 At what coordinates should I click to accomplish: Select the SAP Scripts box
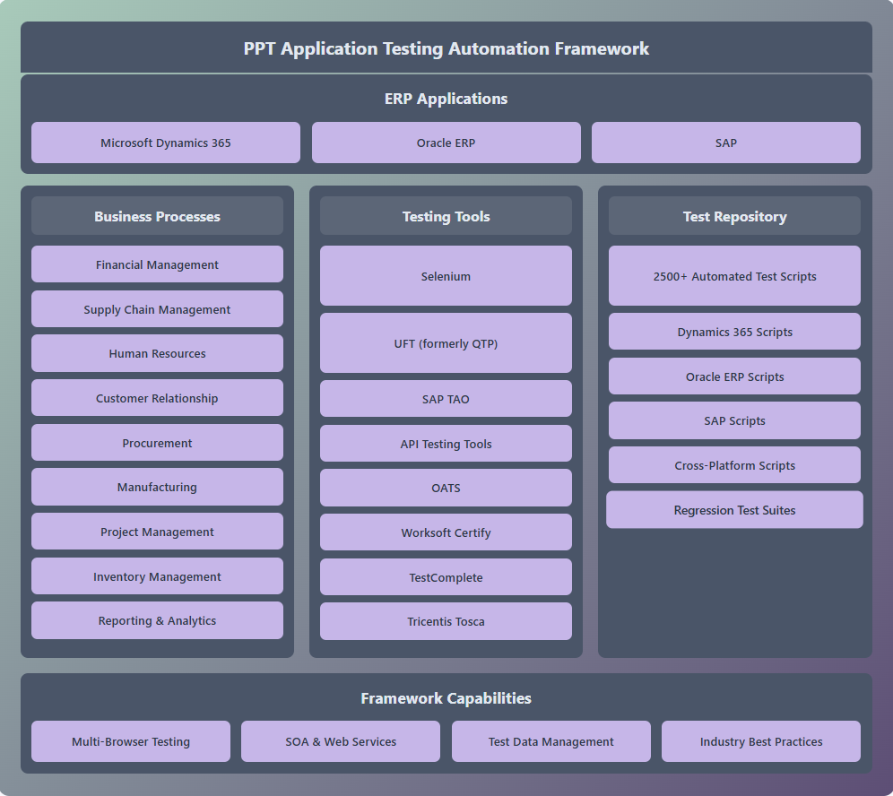pos(734,420)
